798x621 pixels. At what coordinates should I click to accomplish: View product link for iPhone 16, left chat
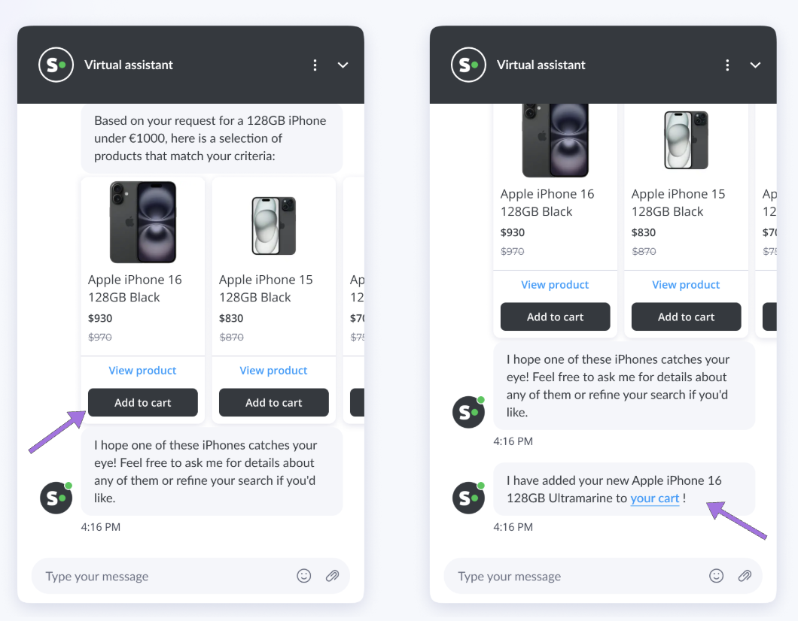[x=142, y=371]
